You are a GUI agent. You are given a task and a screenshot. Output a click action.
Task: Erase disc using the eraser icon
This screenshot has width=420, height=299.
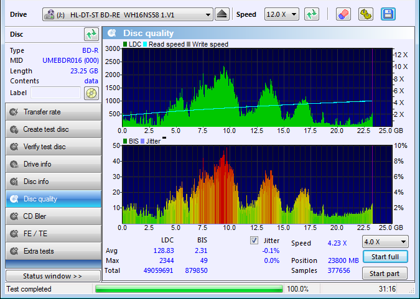pos(343,14)
